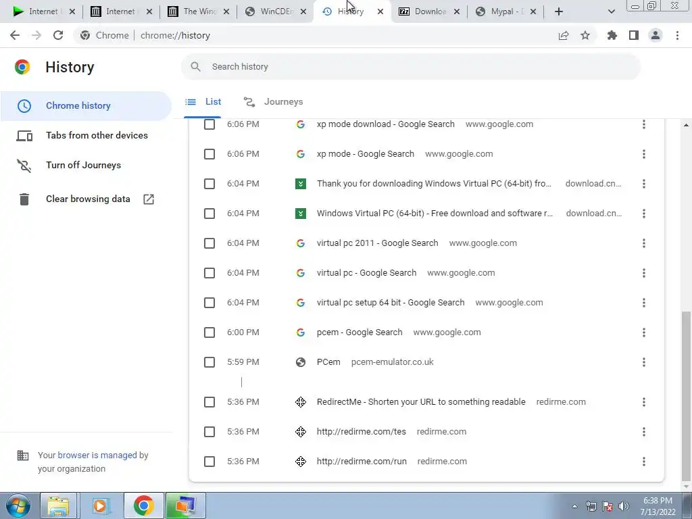Toggle the side panel icon

click(x=634, y=35)
